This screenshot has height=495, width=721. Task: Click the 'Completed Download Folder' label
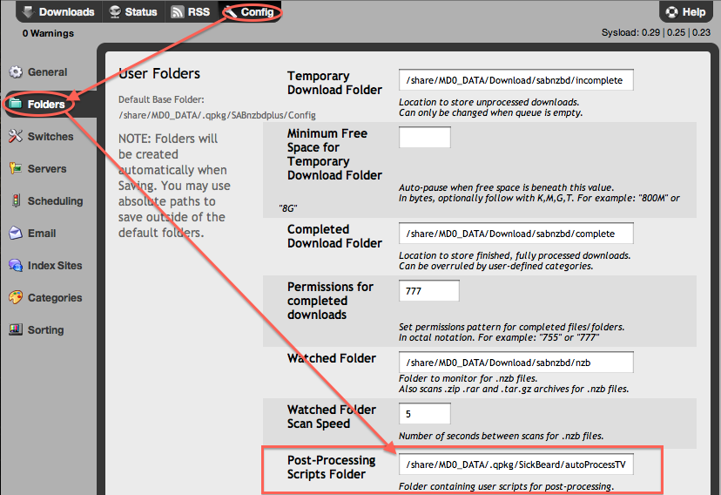pos(334,236)
